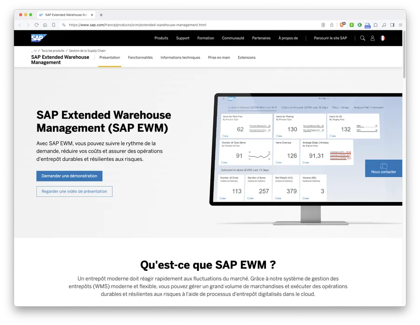Image resolution: width=420 pixels, height=325 pixels.
Task: Open the Prise en main tab
Action: click(219, 57)
